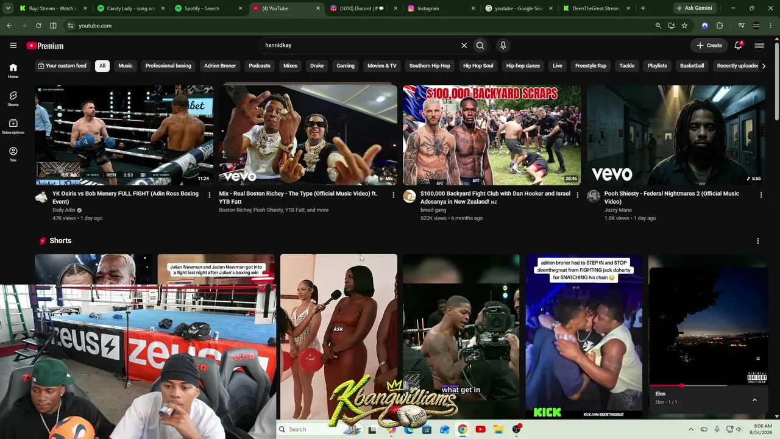The height and width of the screenshot is (439, 780).
Task: Filter by Gaming chip
Action: pyautogui.click(x=346, y=66)
